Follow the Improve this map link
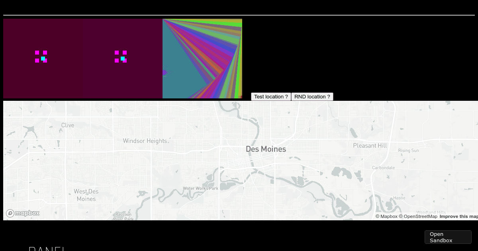The width and height of the screenshot is (478, 251). click(x=458, y=216)
